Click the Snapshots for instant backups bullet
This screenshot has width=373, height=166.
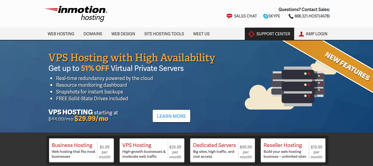(x=90, y=92)
